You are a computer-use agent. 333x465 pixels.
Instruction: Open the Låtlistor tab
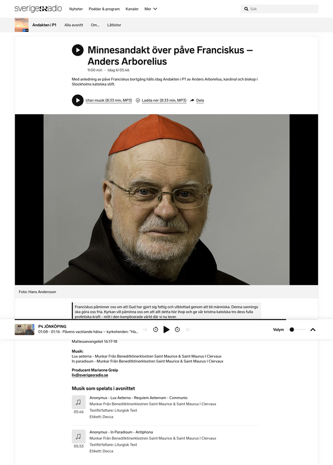coord(114,25)
